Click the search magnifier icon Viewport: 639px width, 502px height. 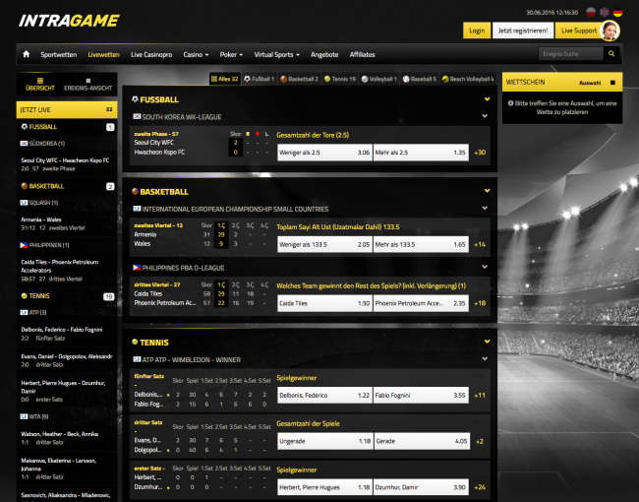coord(613,54)
